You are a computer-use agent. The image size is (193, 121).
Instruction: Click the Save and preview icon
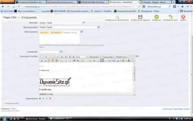(117, 17)
